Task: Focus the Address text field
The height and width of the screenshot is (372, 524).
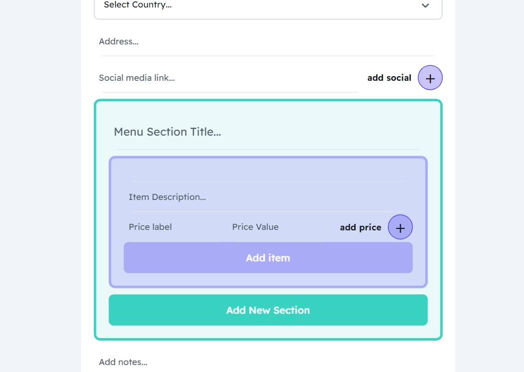Action: click(x=267, y=42)
